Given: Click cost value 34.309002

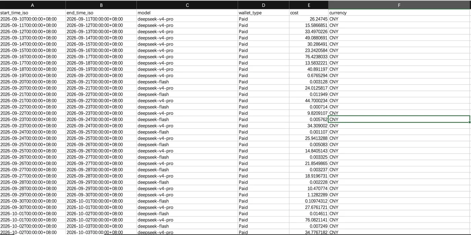Looking at the screenshot, I should [309, 126].
